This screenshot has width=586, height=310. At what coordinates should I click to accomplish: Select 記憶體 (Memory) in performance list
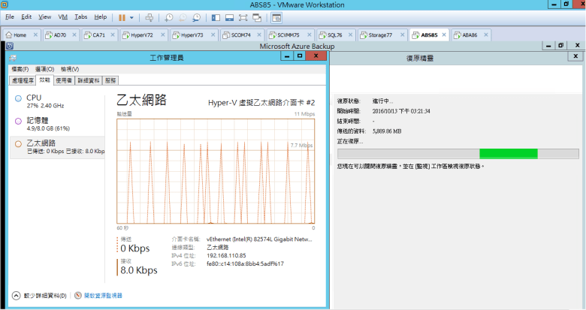pyautogui.click(x=37, y=120)
